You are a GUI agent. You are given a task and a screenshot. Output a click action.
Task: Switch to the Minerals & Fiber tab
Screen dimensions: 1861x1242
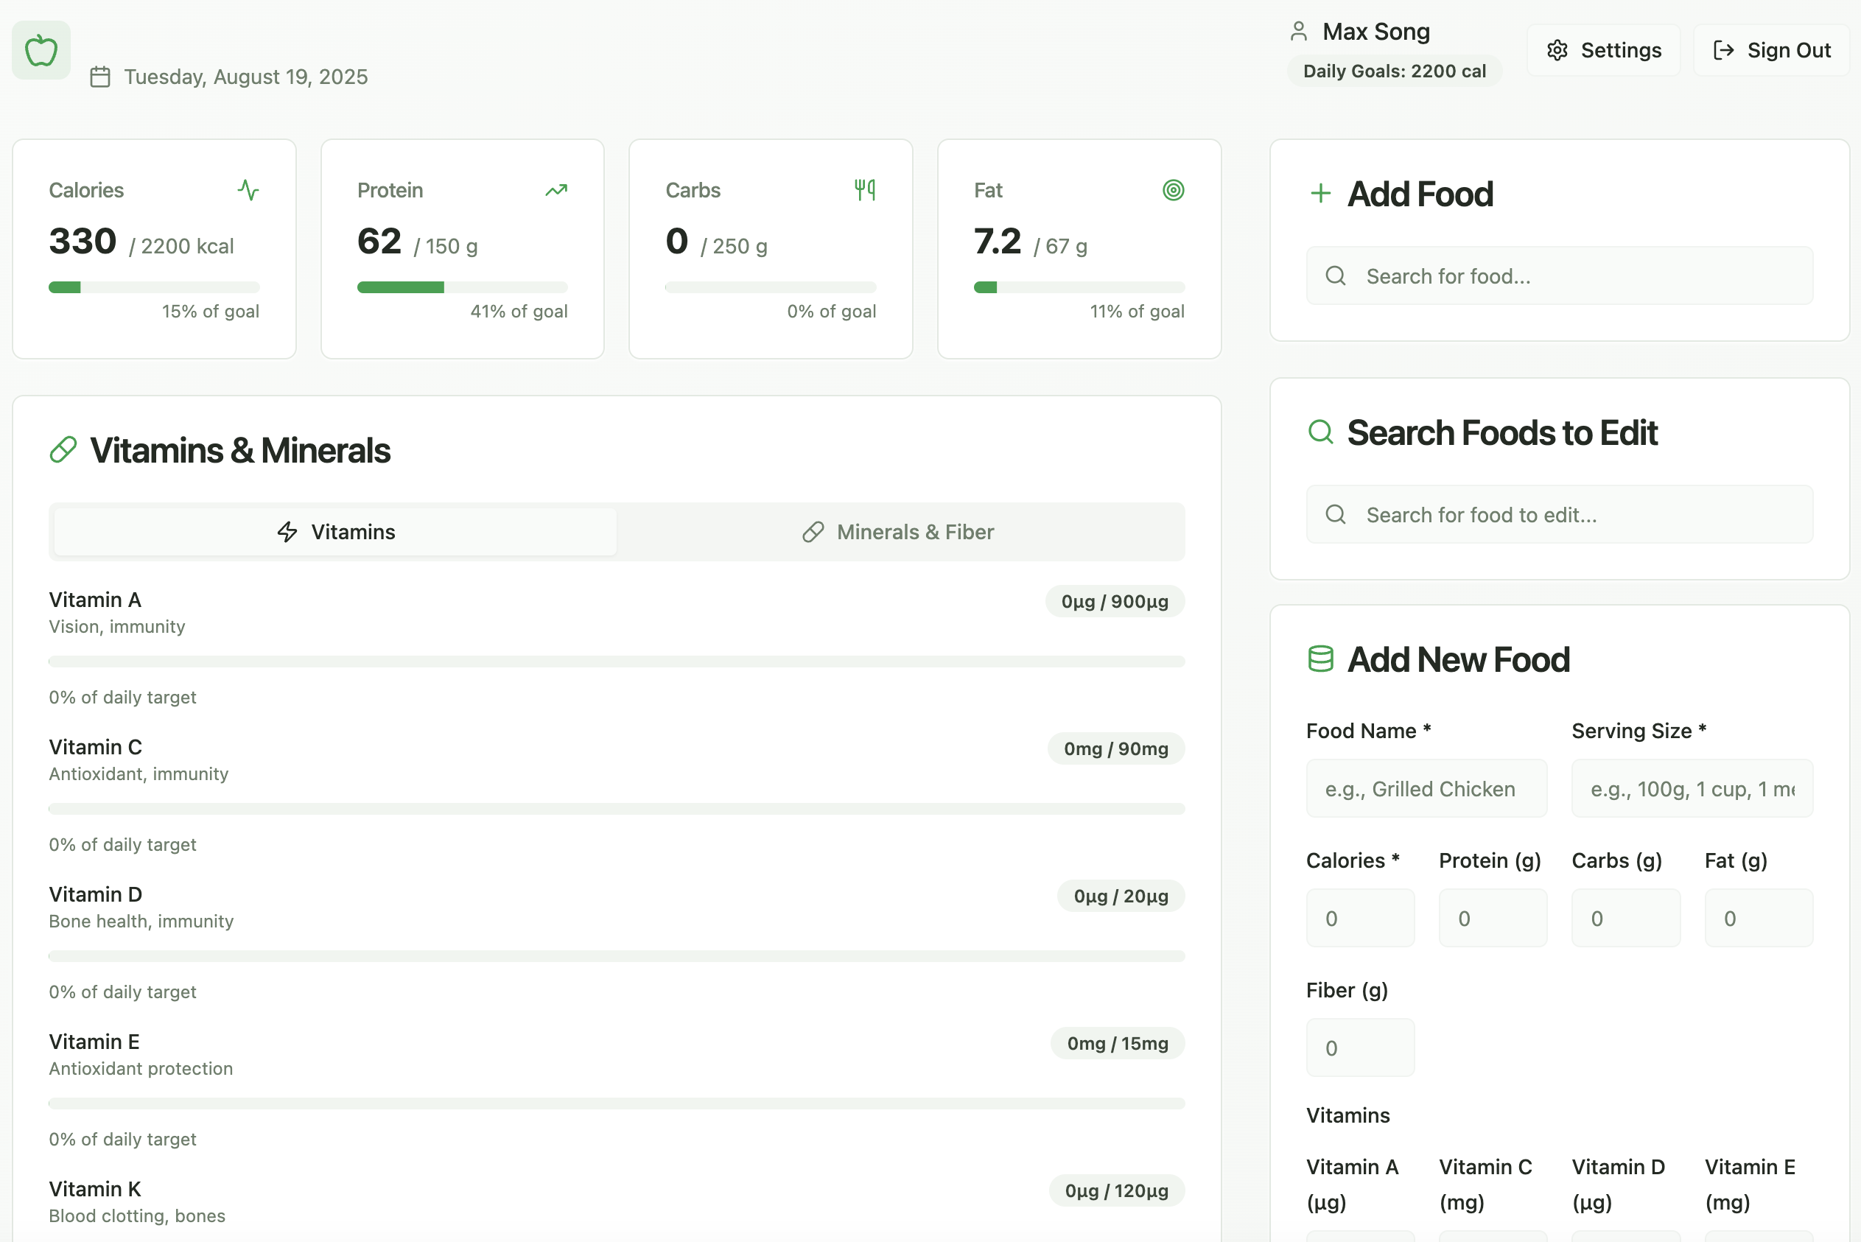(x=900, y=531)
